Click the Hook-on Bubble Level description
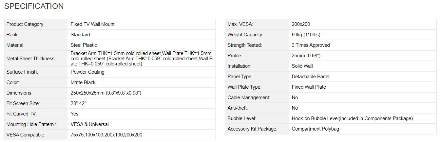This screenshot has width=441, height=142. tap(352, 118)
